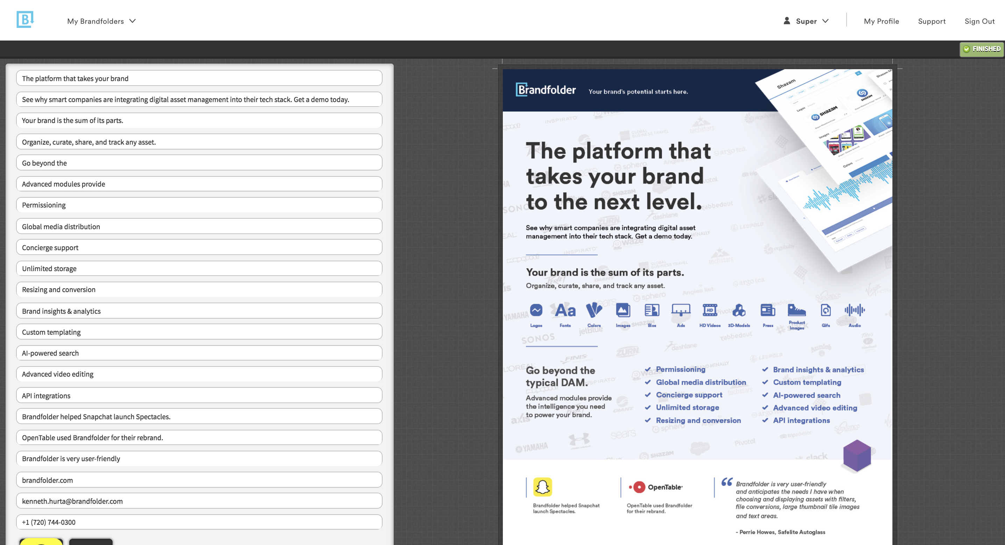Edit the brandfolder.com input field
Screen dimensions: 1005x545
click(199, 480)
